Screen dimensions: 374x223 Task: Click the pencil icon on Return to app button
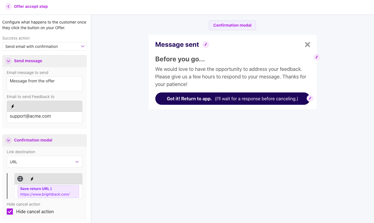pos(310,98)
